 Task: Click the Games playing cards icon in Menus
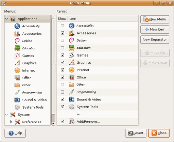point(17,56)
